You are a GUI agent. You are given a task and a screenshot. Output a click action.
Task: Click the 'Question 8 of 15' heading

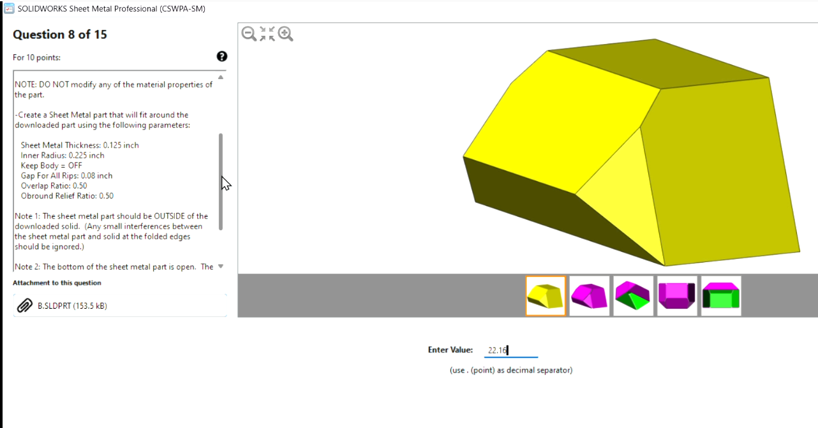click(x=60, y=34)
